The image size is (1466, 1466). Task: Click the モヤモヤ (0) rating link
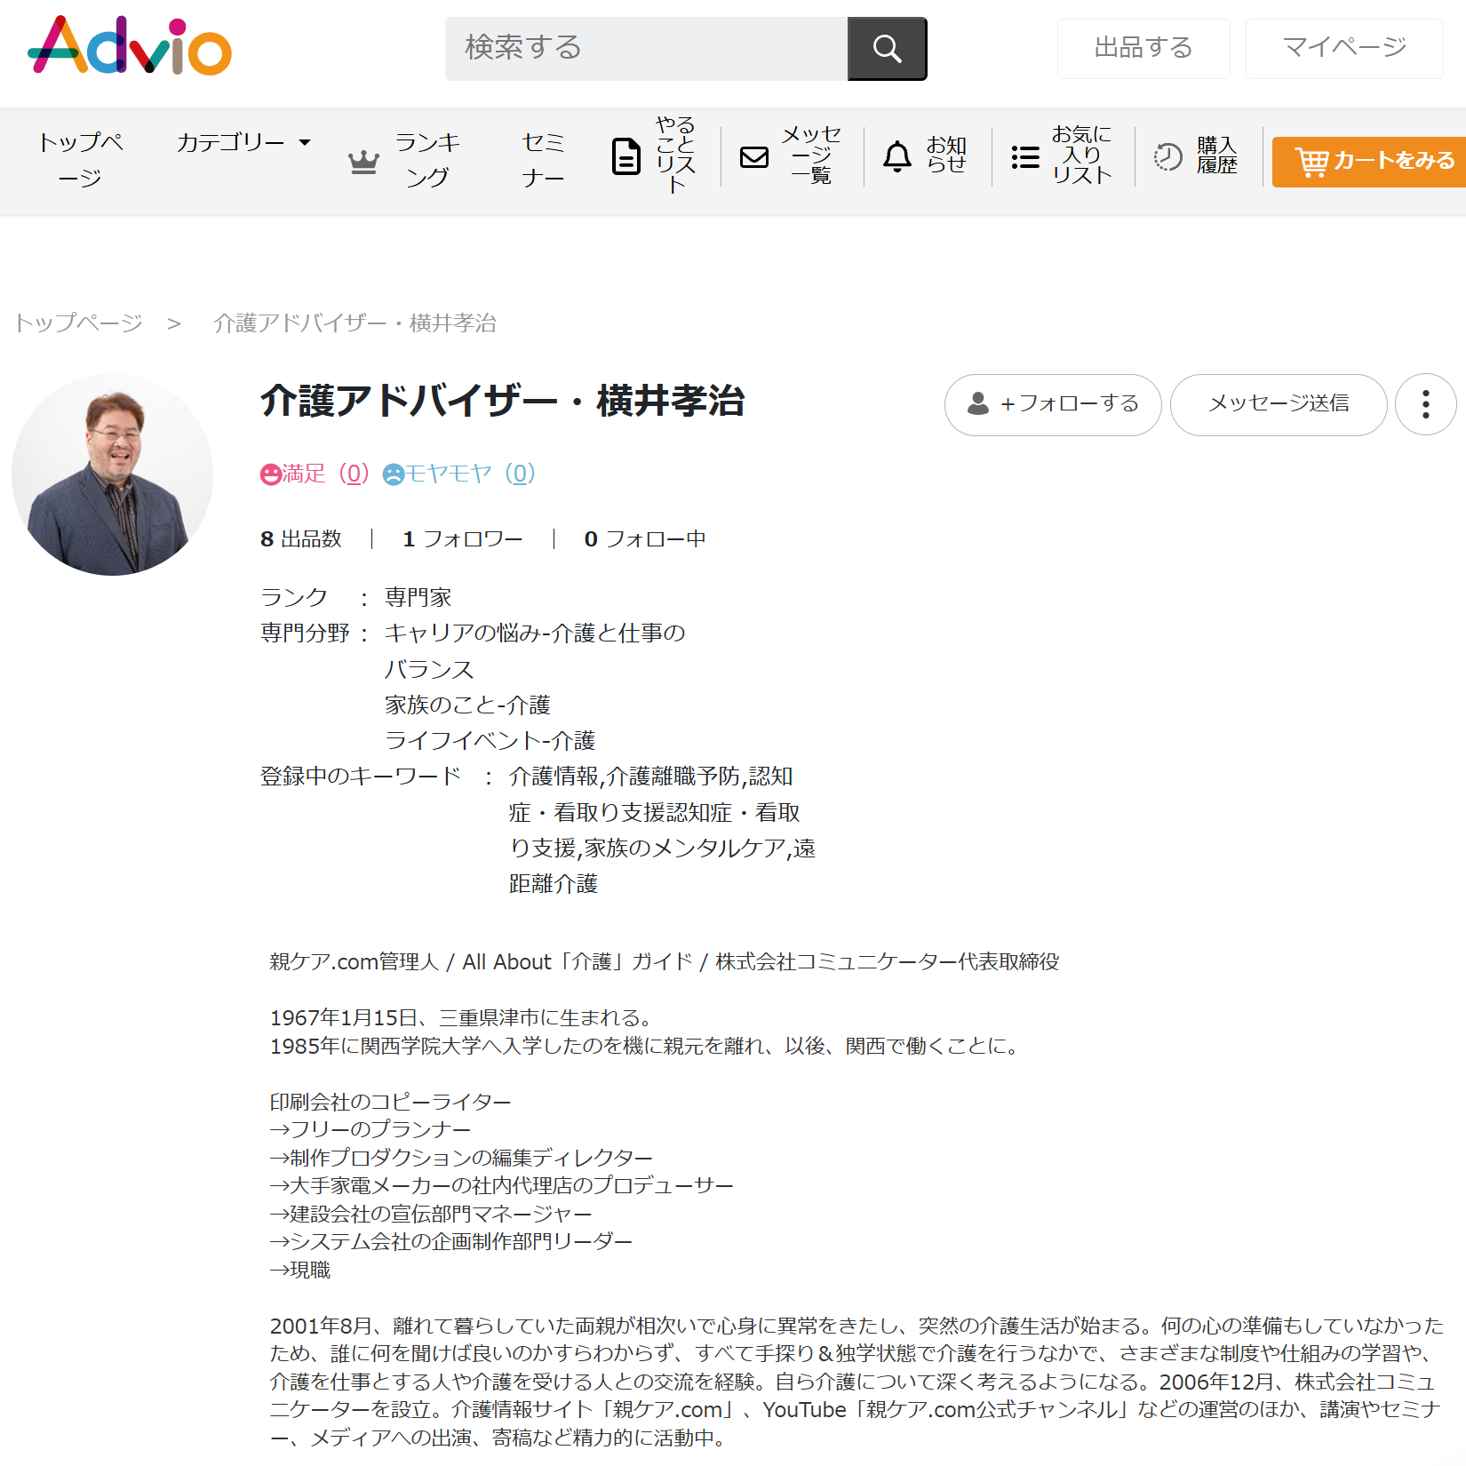click(x=459, y=474)
